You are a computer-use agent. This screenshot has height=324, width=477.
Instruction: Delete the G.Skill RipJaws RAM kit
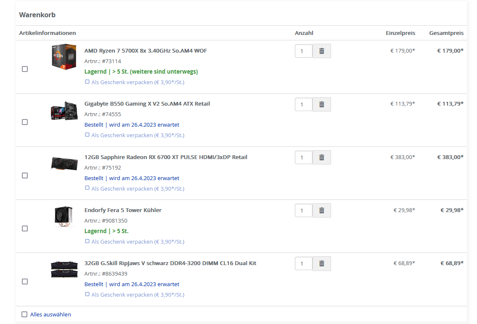(322, 263)
